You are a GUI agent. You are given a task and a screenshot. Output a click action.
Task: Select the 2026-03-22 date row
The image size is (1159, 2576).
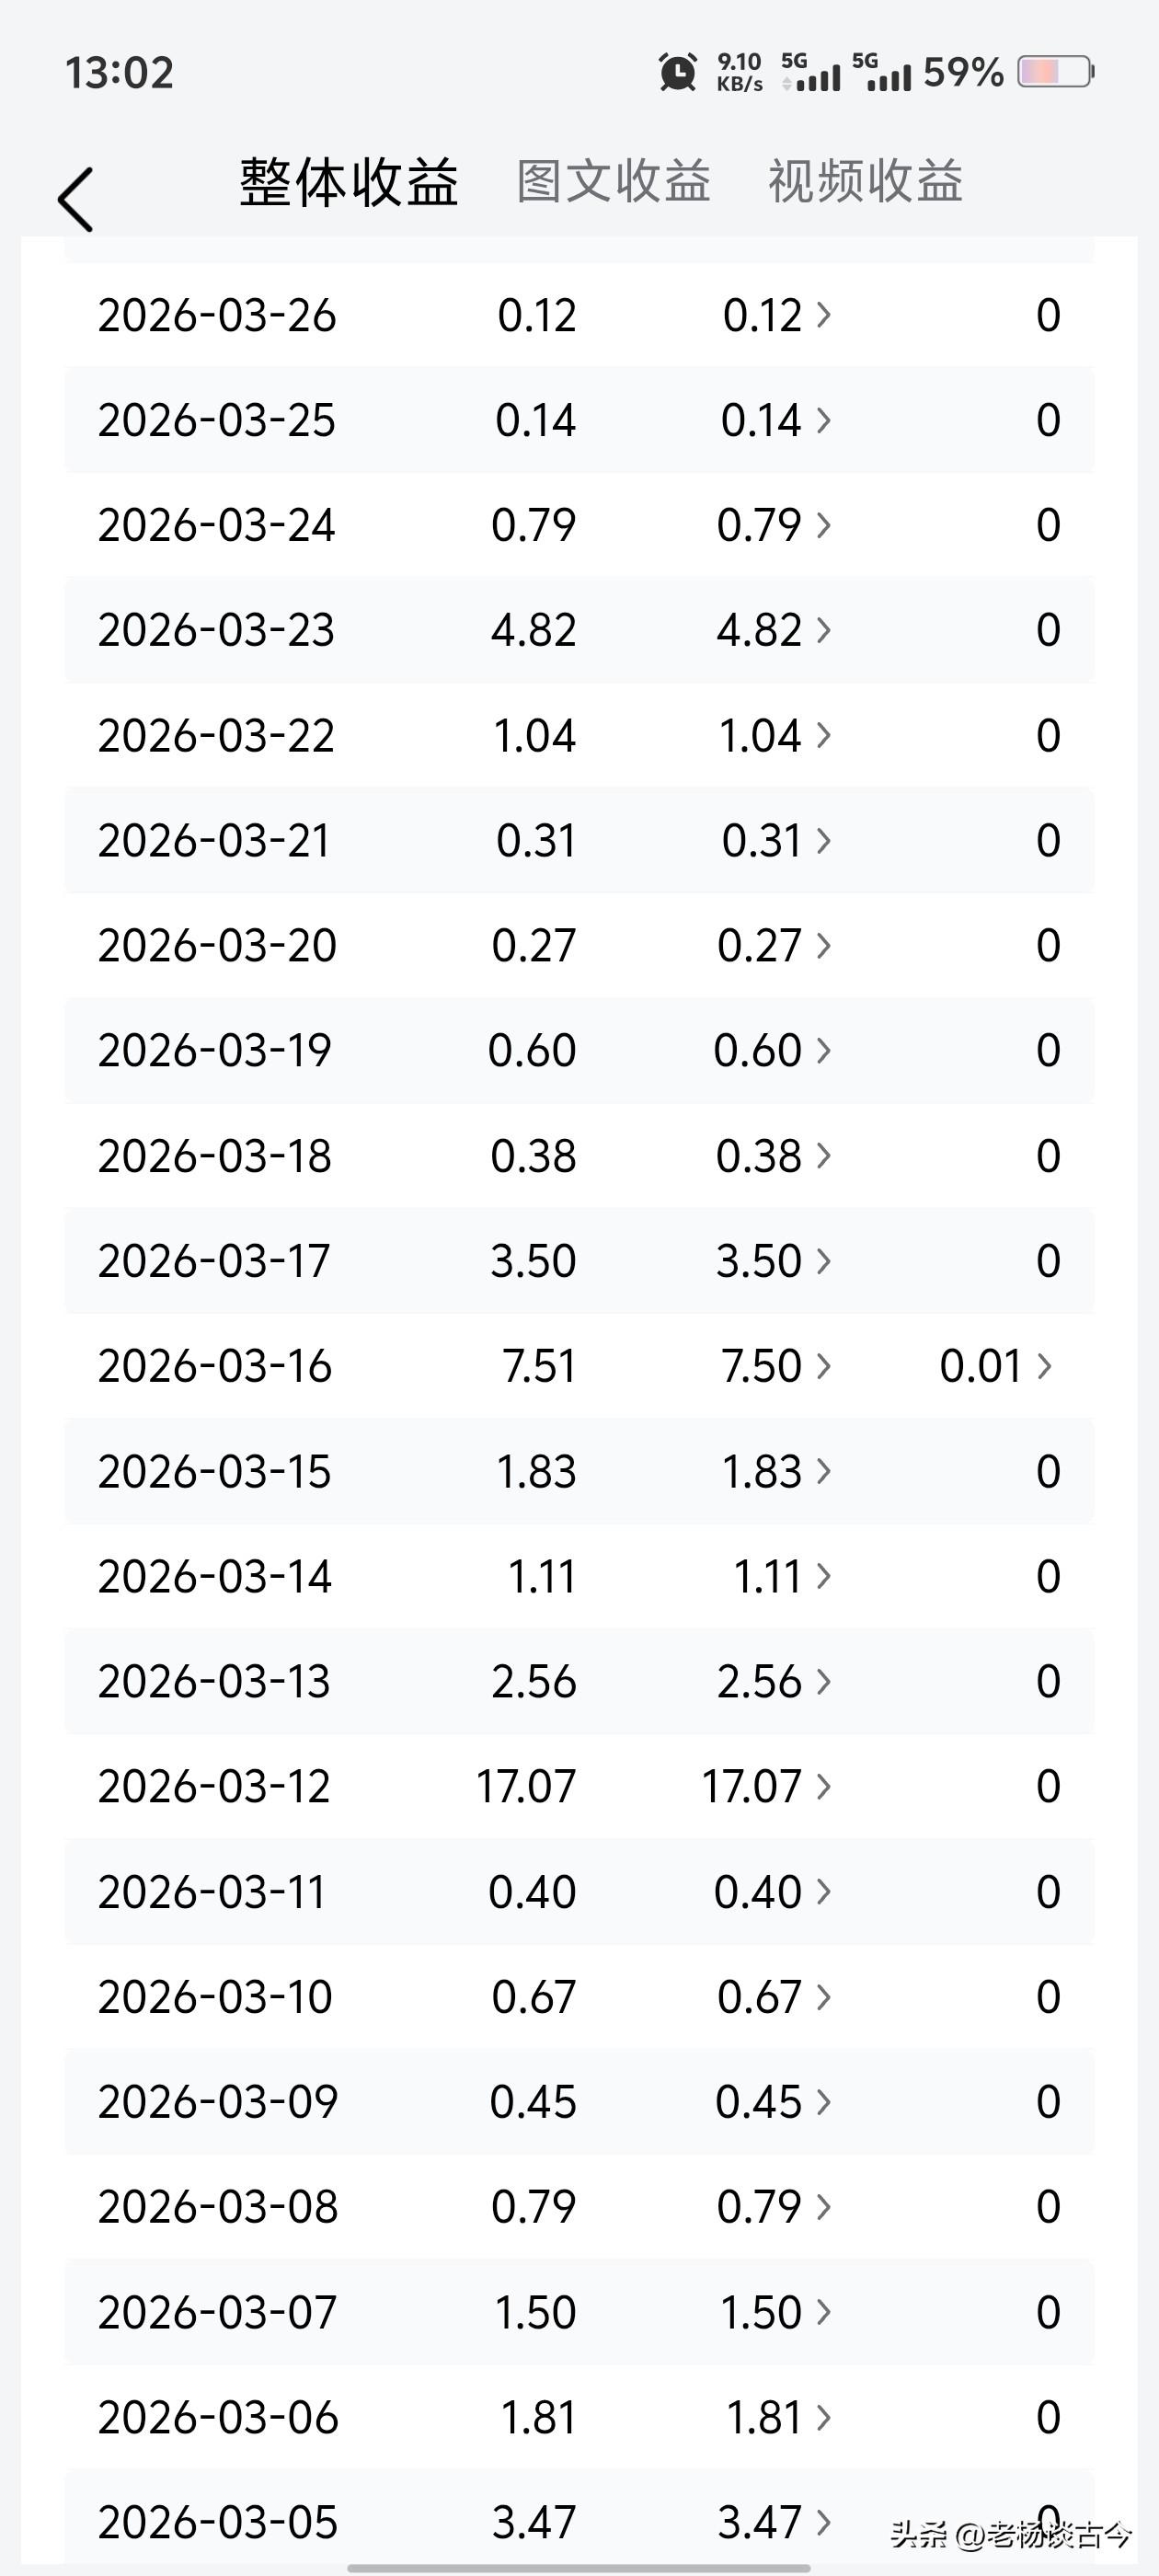click(579, 736)
